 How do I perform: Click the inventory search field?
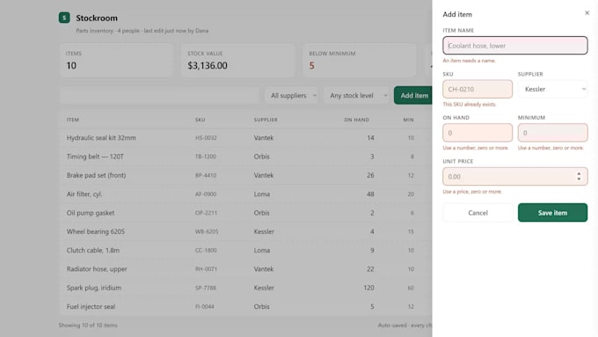click(x=159, y=95)
